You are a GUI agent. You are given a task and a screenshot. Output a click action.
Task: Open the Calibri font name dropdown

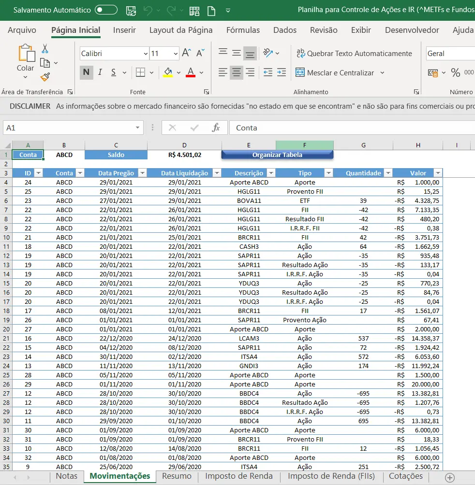click(146, 54)
